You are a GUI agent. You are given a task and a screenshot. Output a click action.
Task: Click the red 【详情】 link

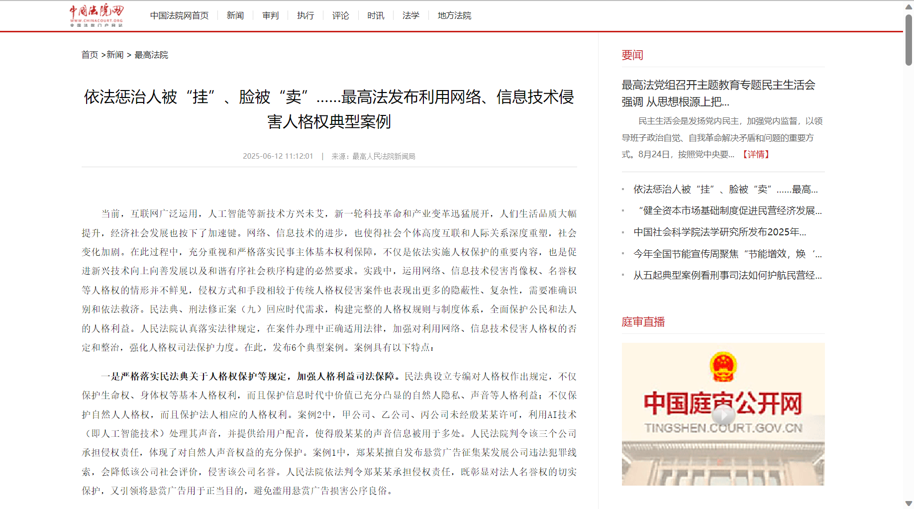(756, 154)
